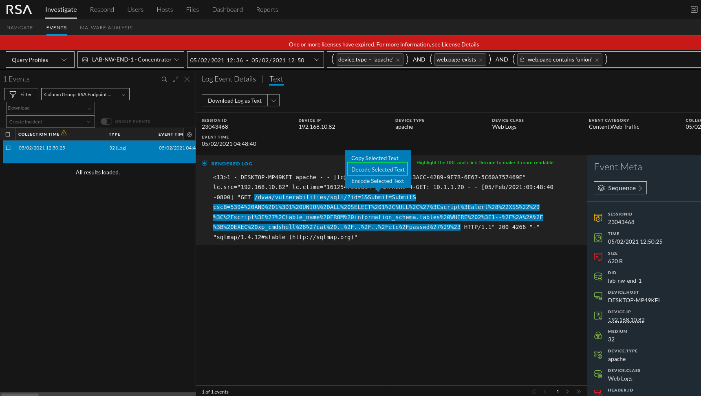Open the LAB-NW-END-1 Concentrator selector
The width and height of the screenshot is (701, 396).
(130, 59)
